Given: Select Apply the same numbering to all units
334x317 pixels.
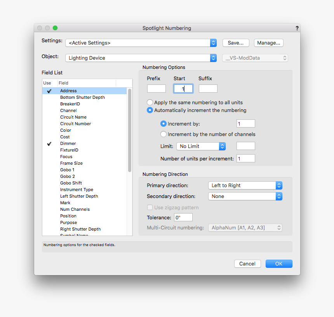Looking at the screenshot, I should click(150, 102).
